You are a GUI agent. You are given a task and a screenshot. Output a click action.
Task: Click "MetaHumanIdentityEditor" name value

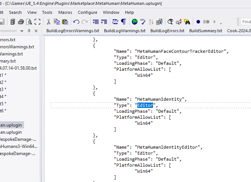coord(167,147)
